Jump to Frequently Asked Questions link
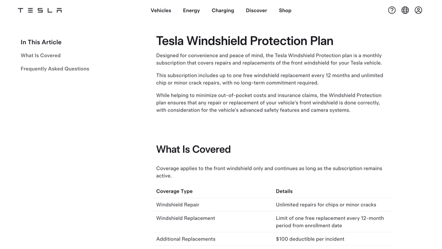The width and height of the screenshot is (442, 249). pos(55,69)
